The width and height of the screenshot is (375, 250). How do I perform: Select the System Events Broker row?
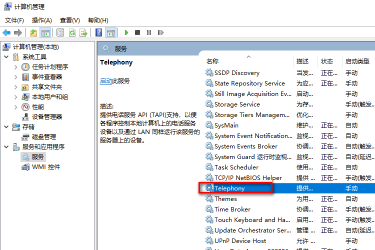click(x=290, y=146)
